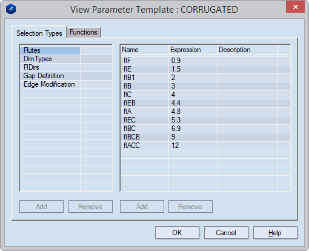Select the flACC parameter row

coord(205,146)
